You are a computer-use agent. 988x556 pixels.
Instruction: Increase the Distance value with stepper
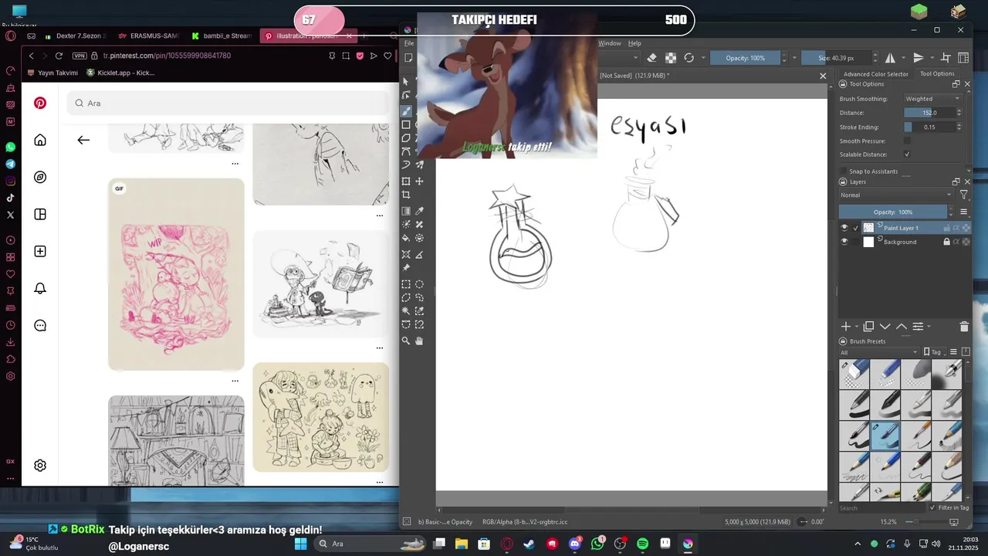coord(959,110)
